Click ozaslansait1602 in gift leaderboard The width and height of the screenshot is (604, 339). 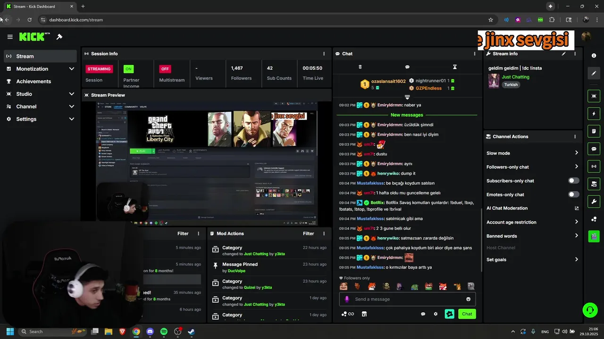click(388, 81)
